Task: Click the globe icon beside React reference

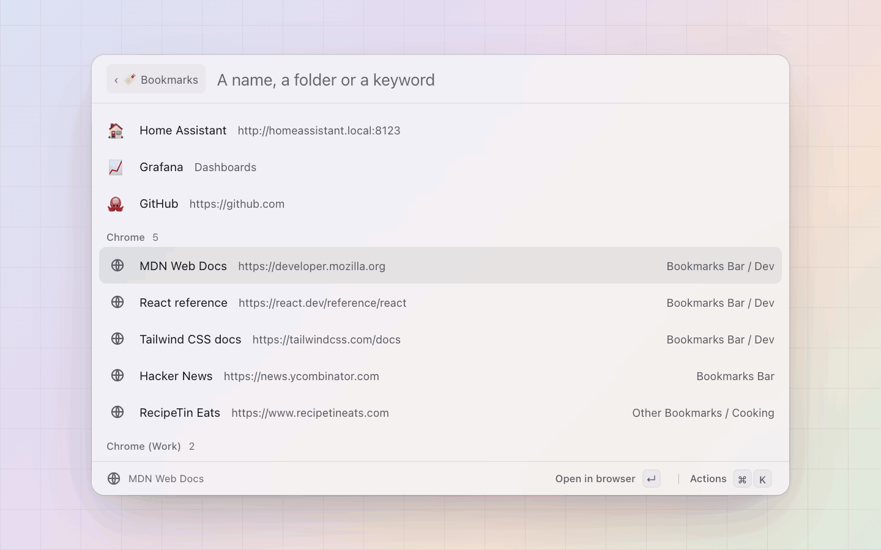Action: pos(117,302)
